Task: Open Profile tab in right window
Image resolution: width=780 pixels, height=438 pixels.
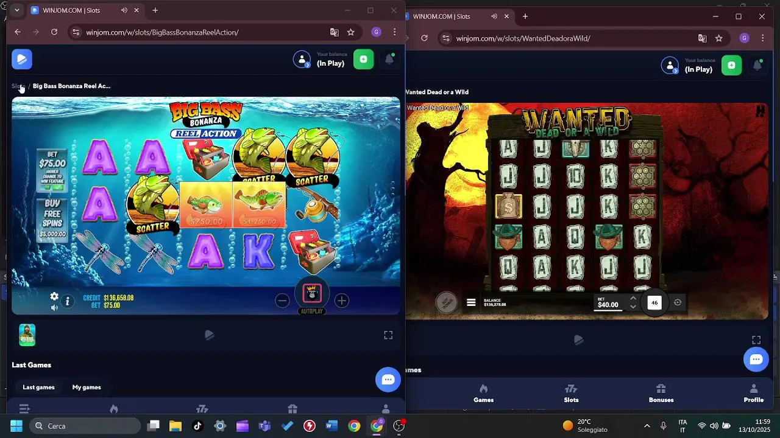Action: click(754, 394)
